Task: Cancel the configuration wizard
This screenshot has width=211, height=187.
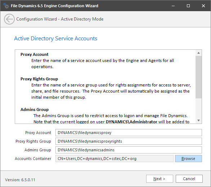Action: [x=189, y=179]
